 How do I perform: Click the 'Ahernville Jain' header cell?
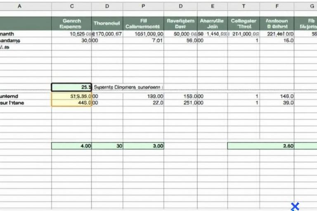[212, 23]
